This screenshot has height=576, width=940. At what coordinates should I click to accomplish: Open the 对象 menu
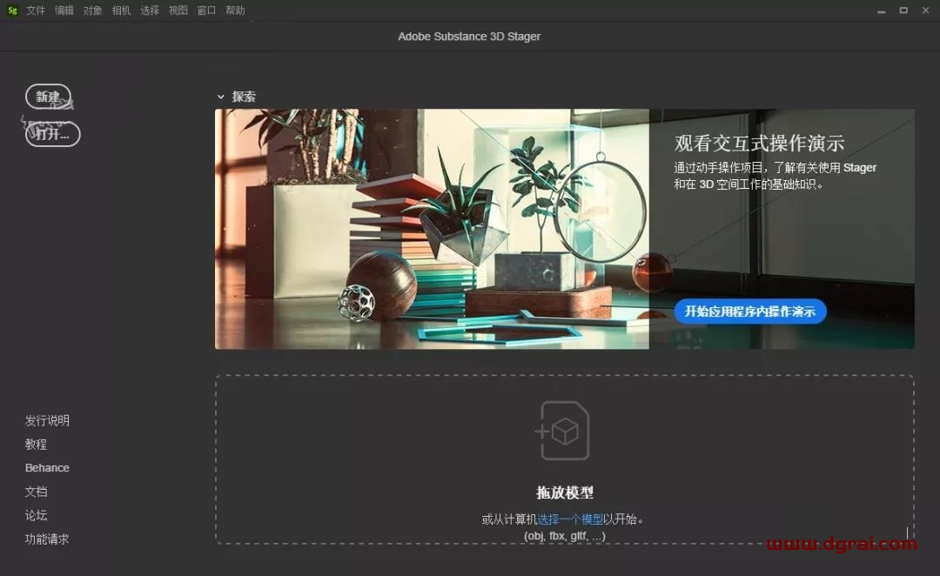click(92, 10)
